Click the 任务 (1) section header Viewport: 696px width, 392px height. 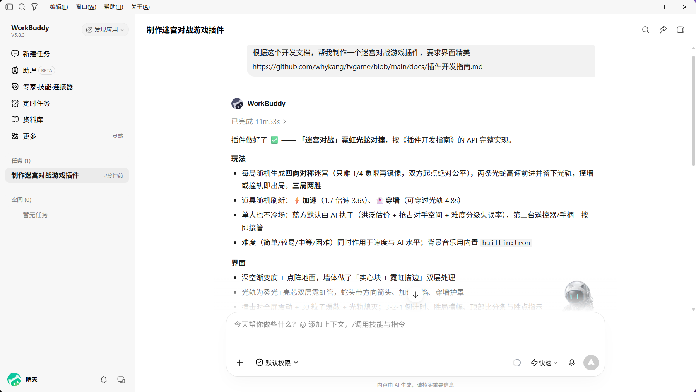point(21,160)
